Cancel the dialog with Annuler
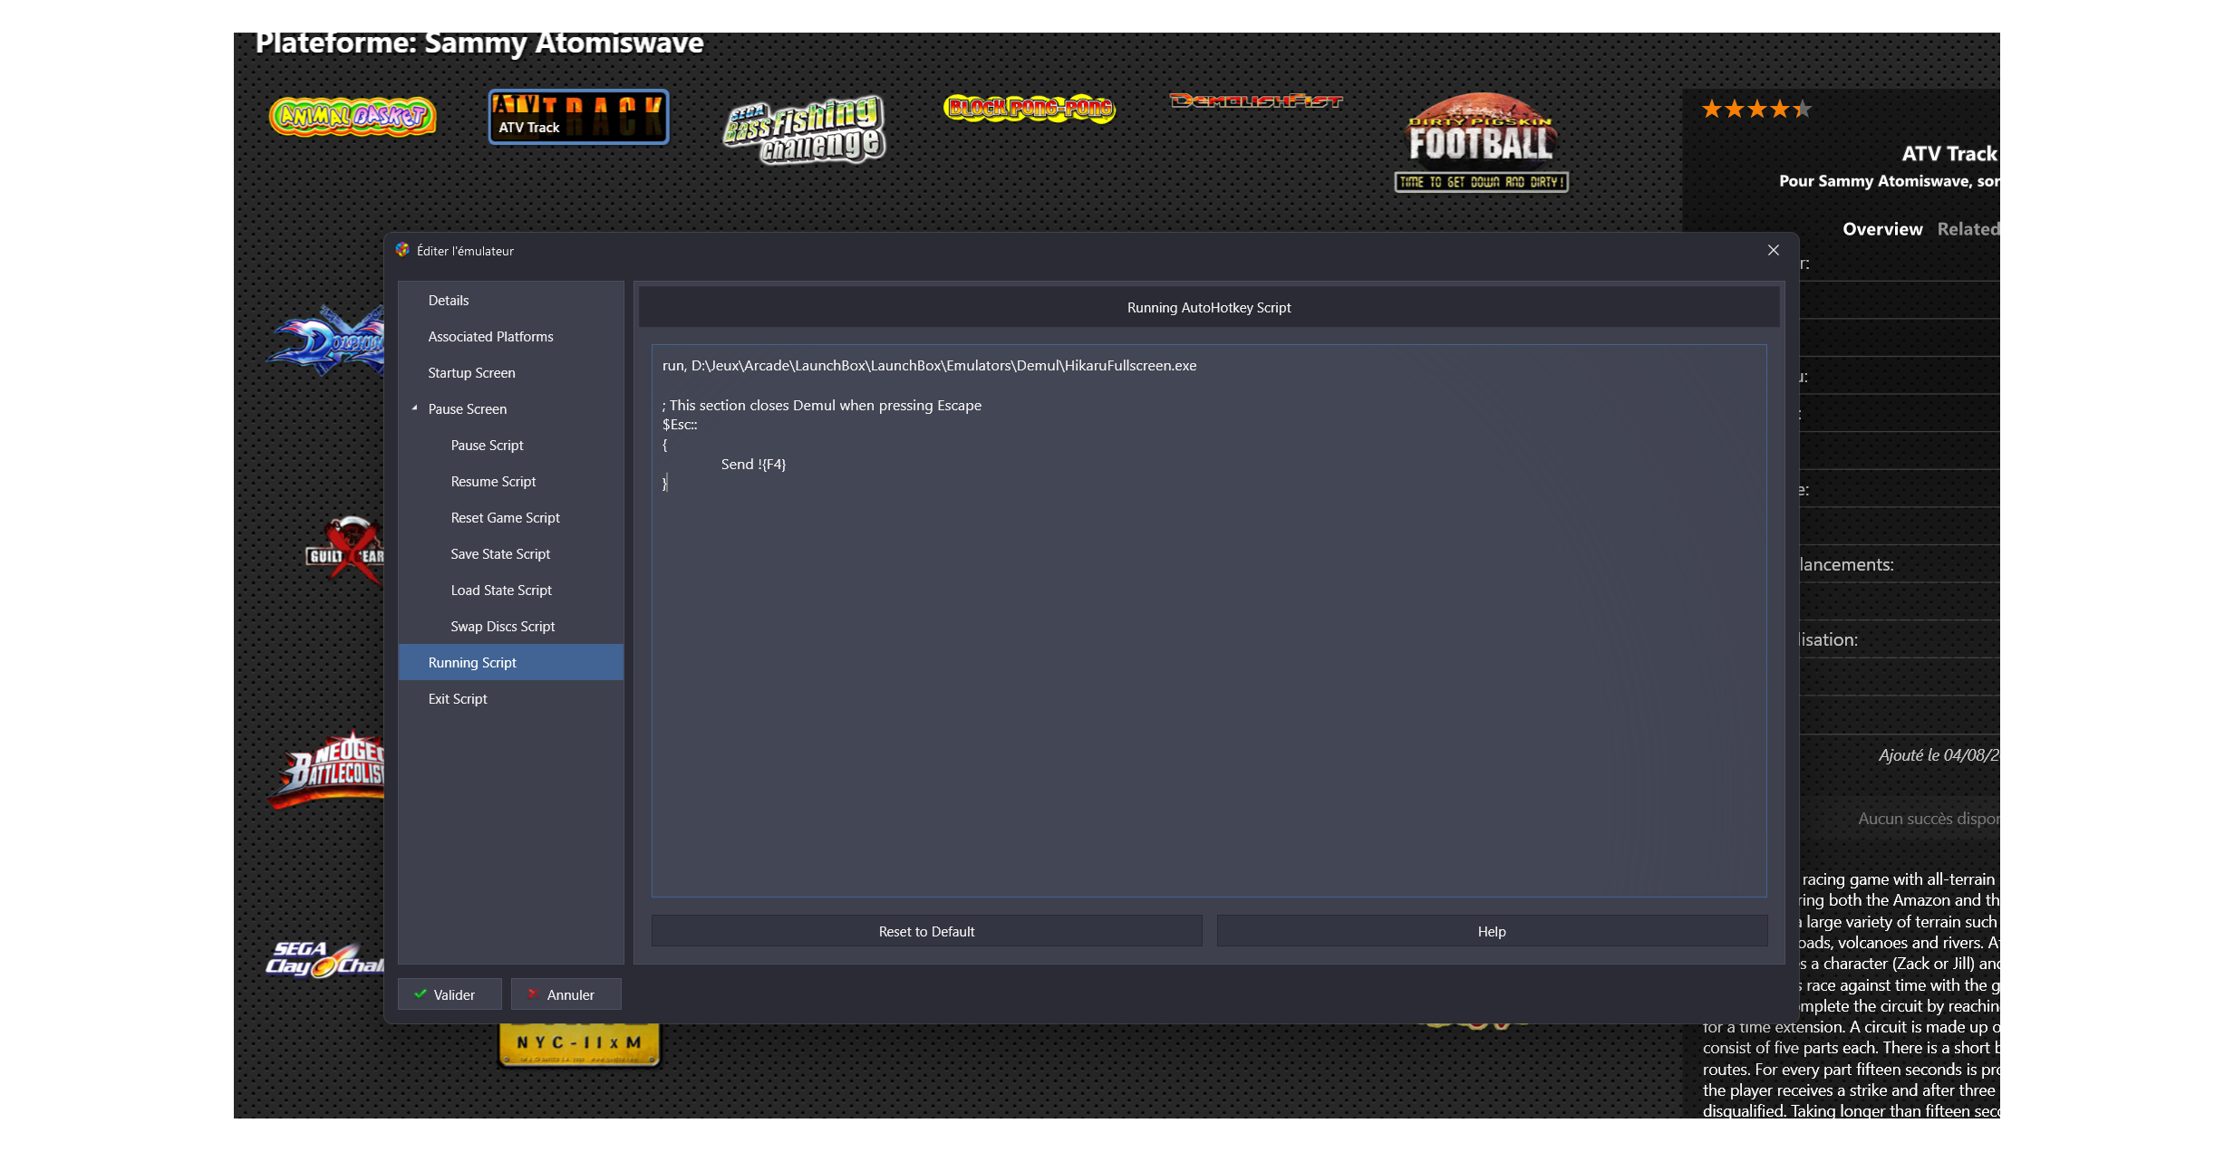 pos(566,994)
